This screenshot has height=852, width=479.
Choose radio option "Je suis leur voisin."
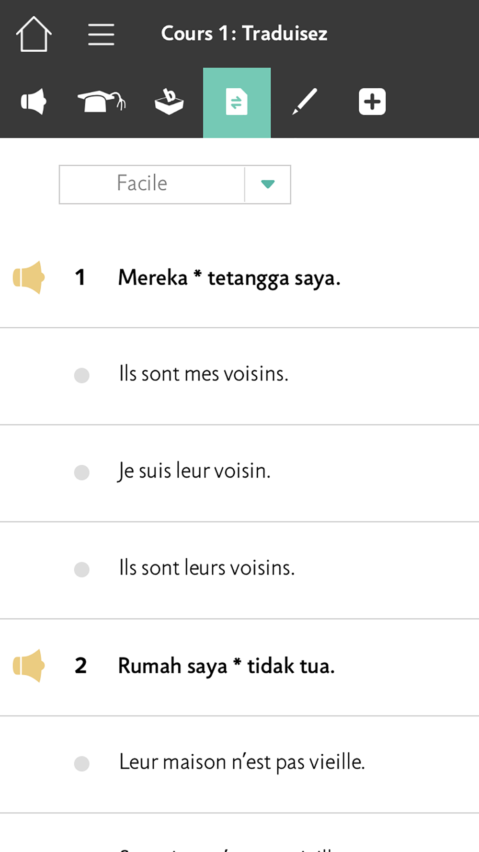82,472
